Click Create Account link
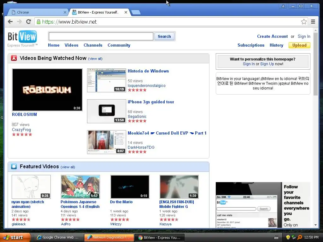 click(x=272, y=36)
